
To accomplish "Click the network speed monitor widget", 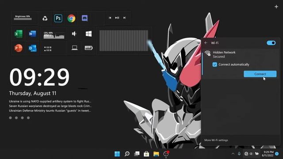I will click(48, 49).
